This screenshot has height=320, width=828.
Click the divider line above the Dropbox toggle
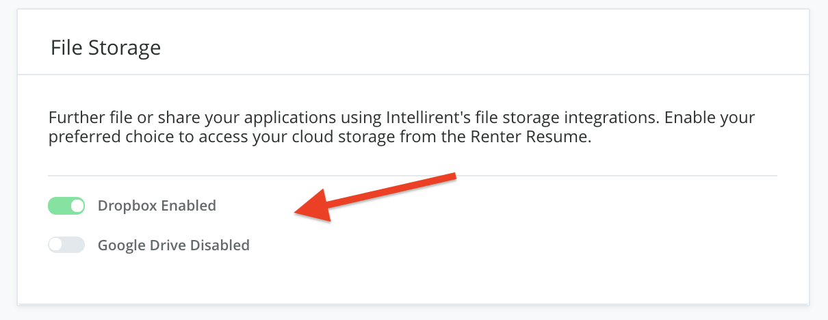412,176
